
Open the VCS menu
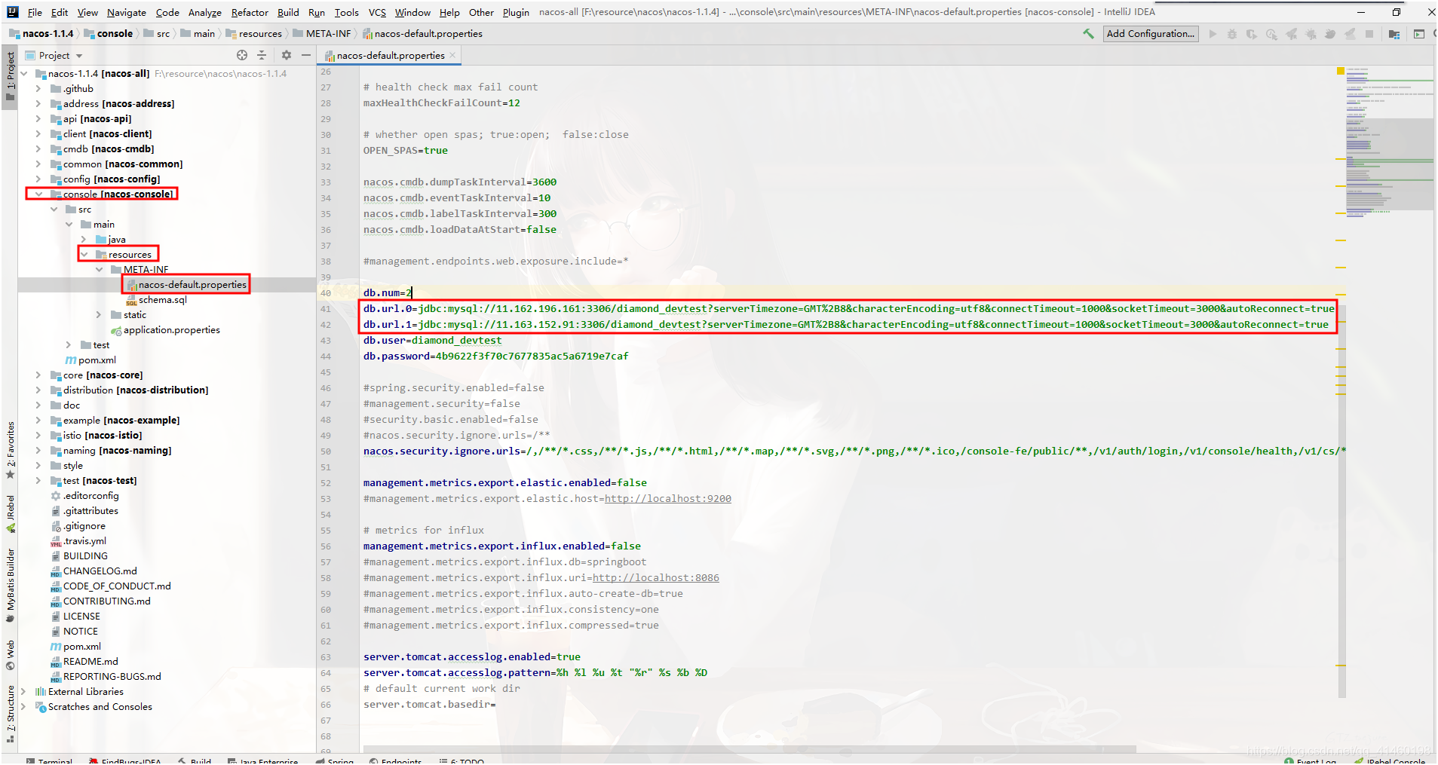coord(377,12)
